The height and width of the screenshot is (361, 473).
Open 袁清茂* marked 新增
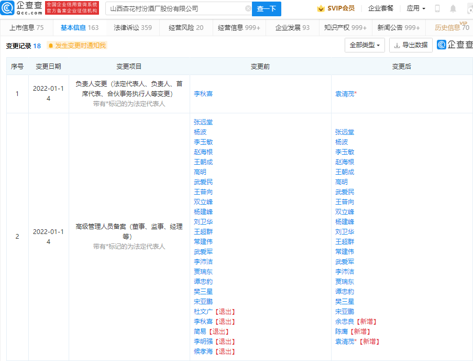[346, 342]
